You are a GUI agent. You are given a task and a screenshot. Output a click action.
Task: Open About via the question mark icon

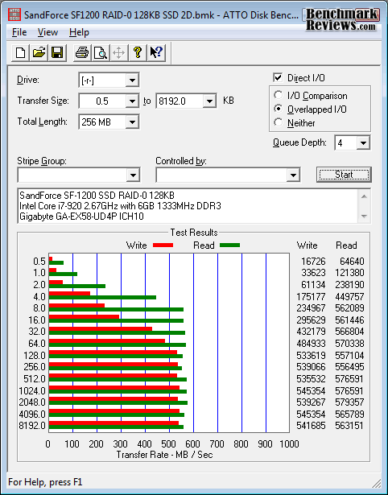138,52
